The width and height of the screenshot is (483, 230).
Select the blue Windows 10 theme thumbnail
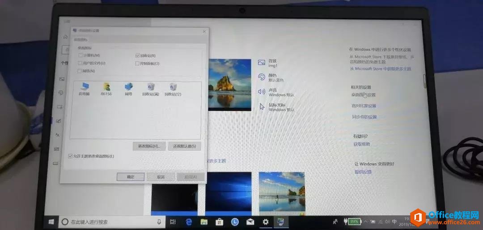pyautogui.click(x=228, y=193)
